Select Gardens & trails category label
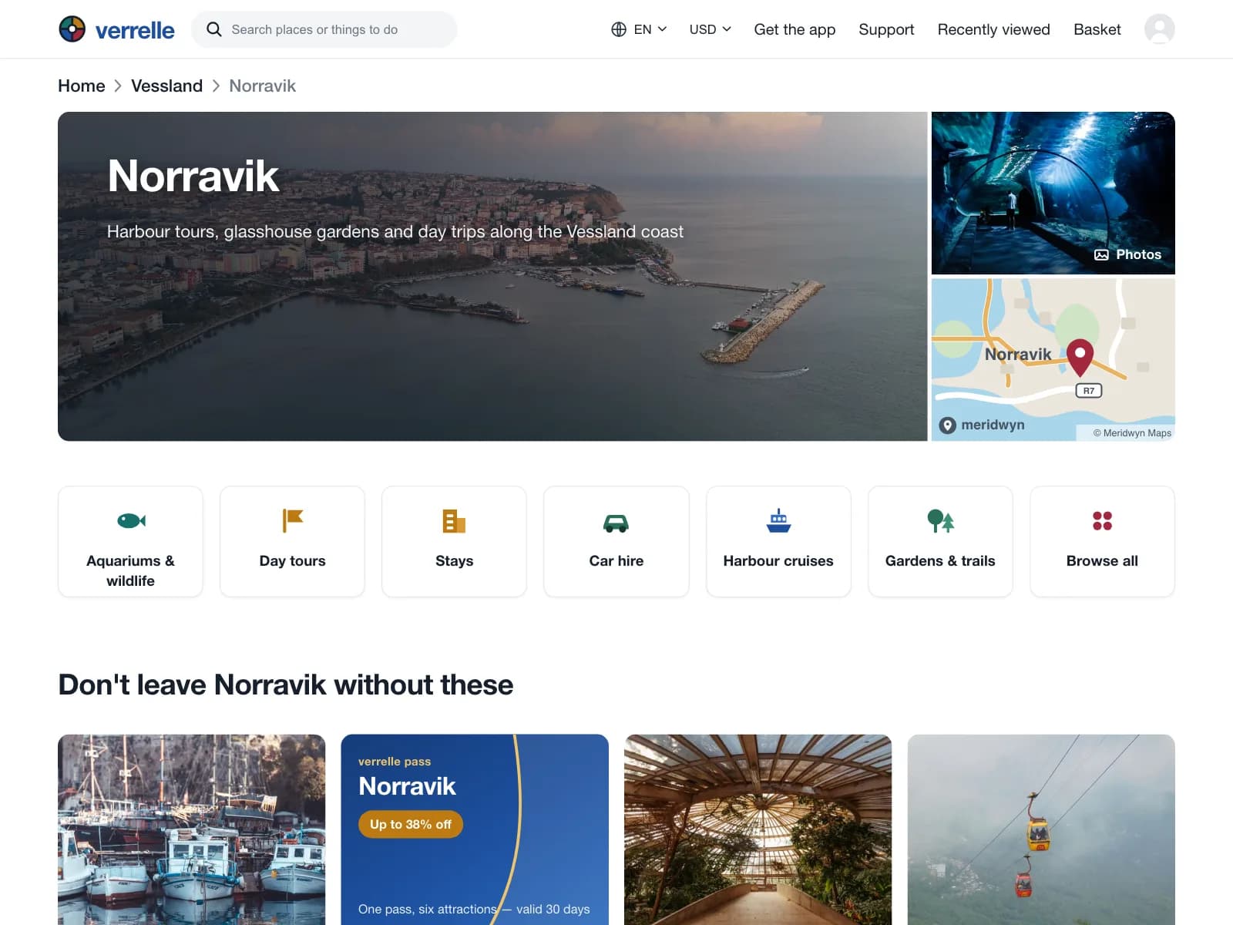This screenshot has width=1233, height=925. tap(940, 560)
